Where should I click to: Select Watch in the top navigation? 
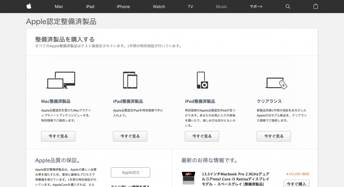(x=159, y=7)
